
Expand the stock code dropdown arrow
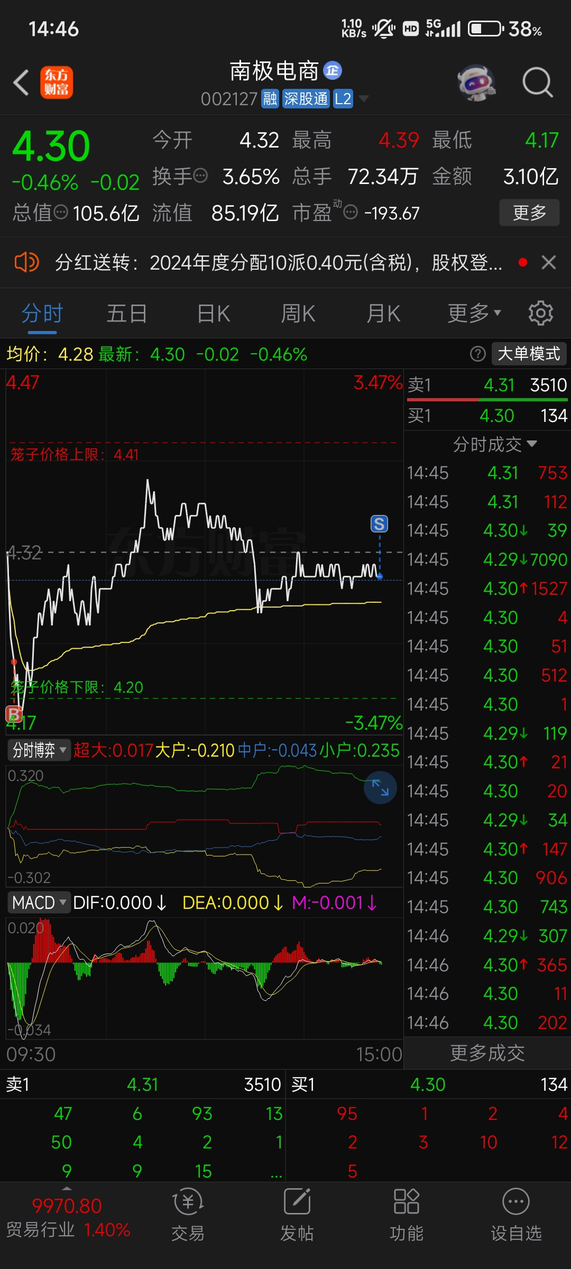[x=364, y=98]
